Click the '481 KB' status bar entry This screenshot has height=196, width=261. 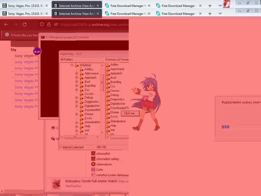(x=102, y=147)
